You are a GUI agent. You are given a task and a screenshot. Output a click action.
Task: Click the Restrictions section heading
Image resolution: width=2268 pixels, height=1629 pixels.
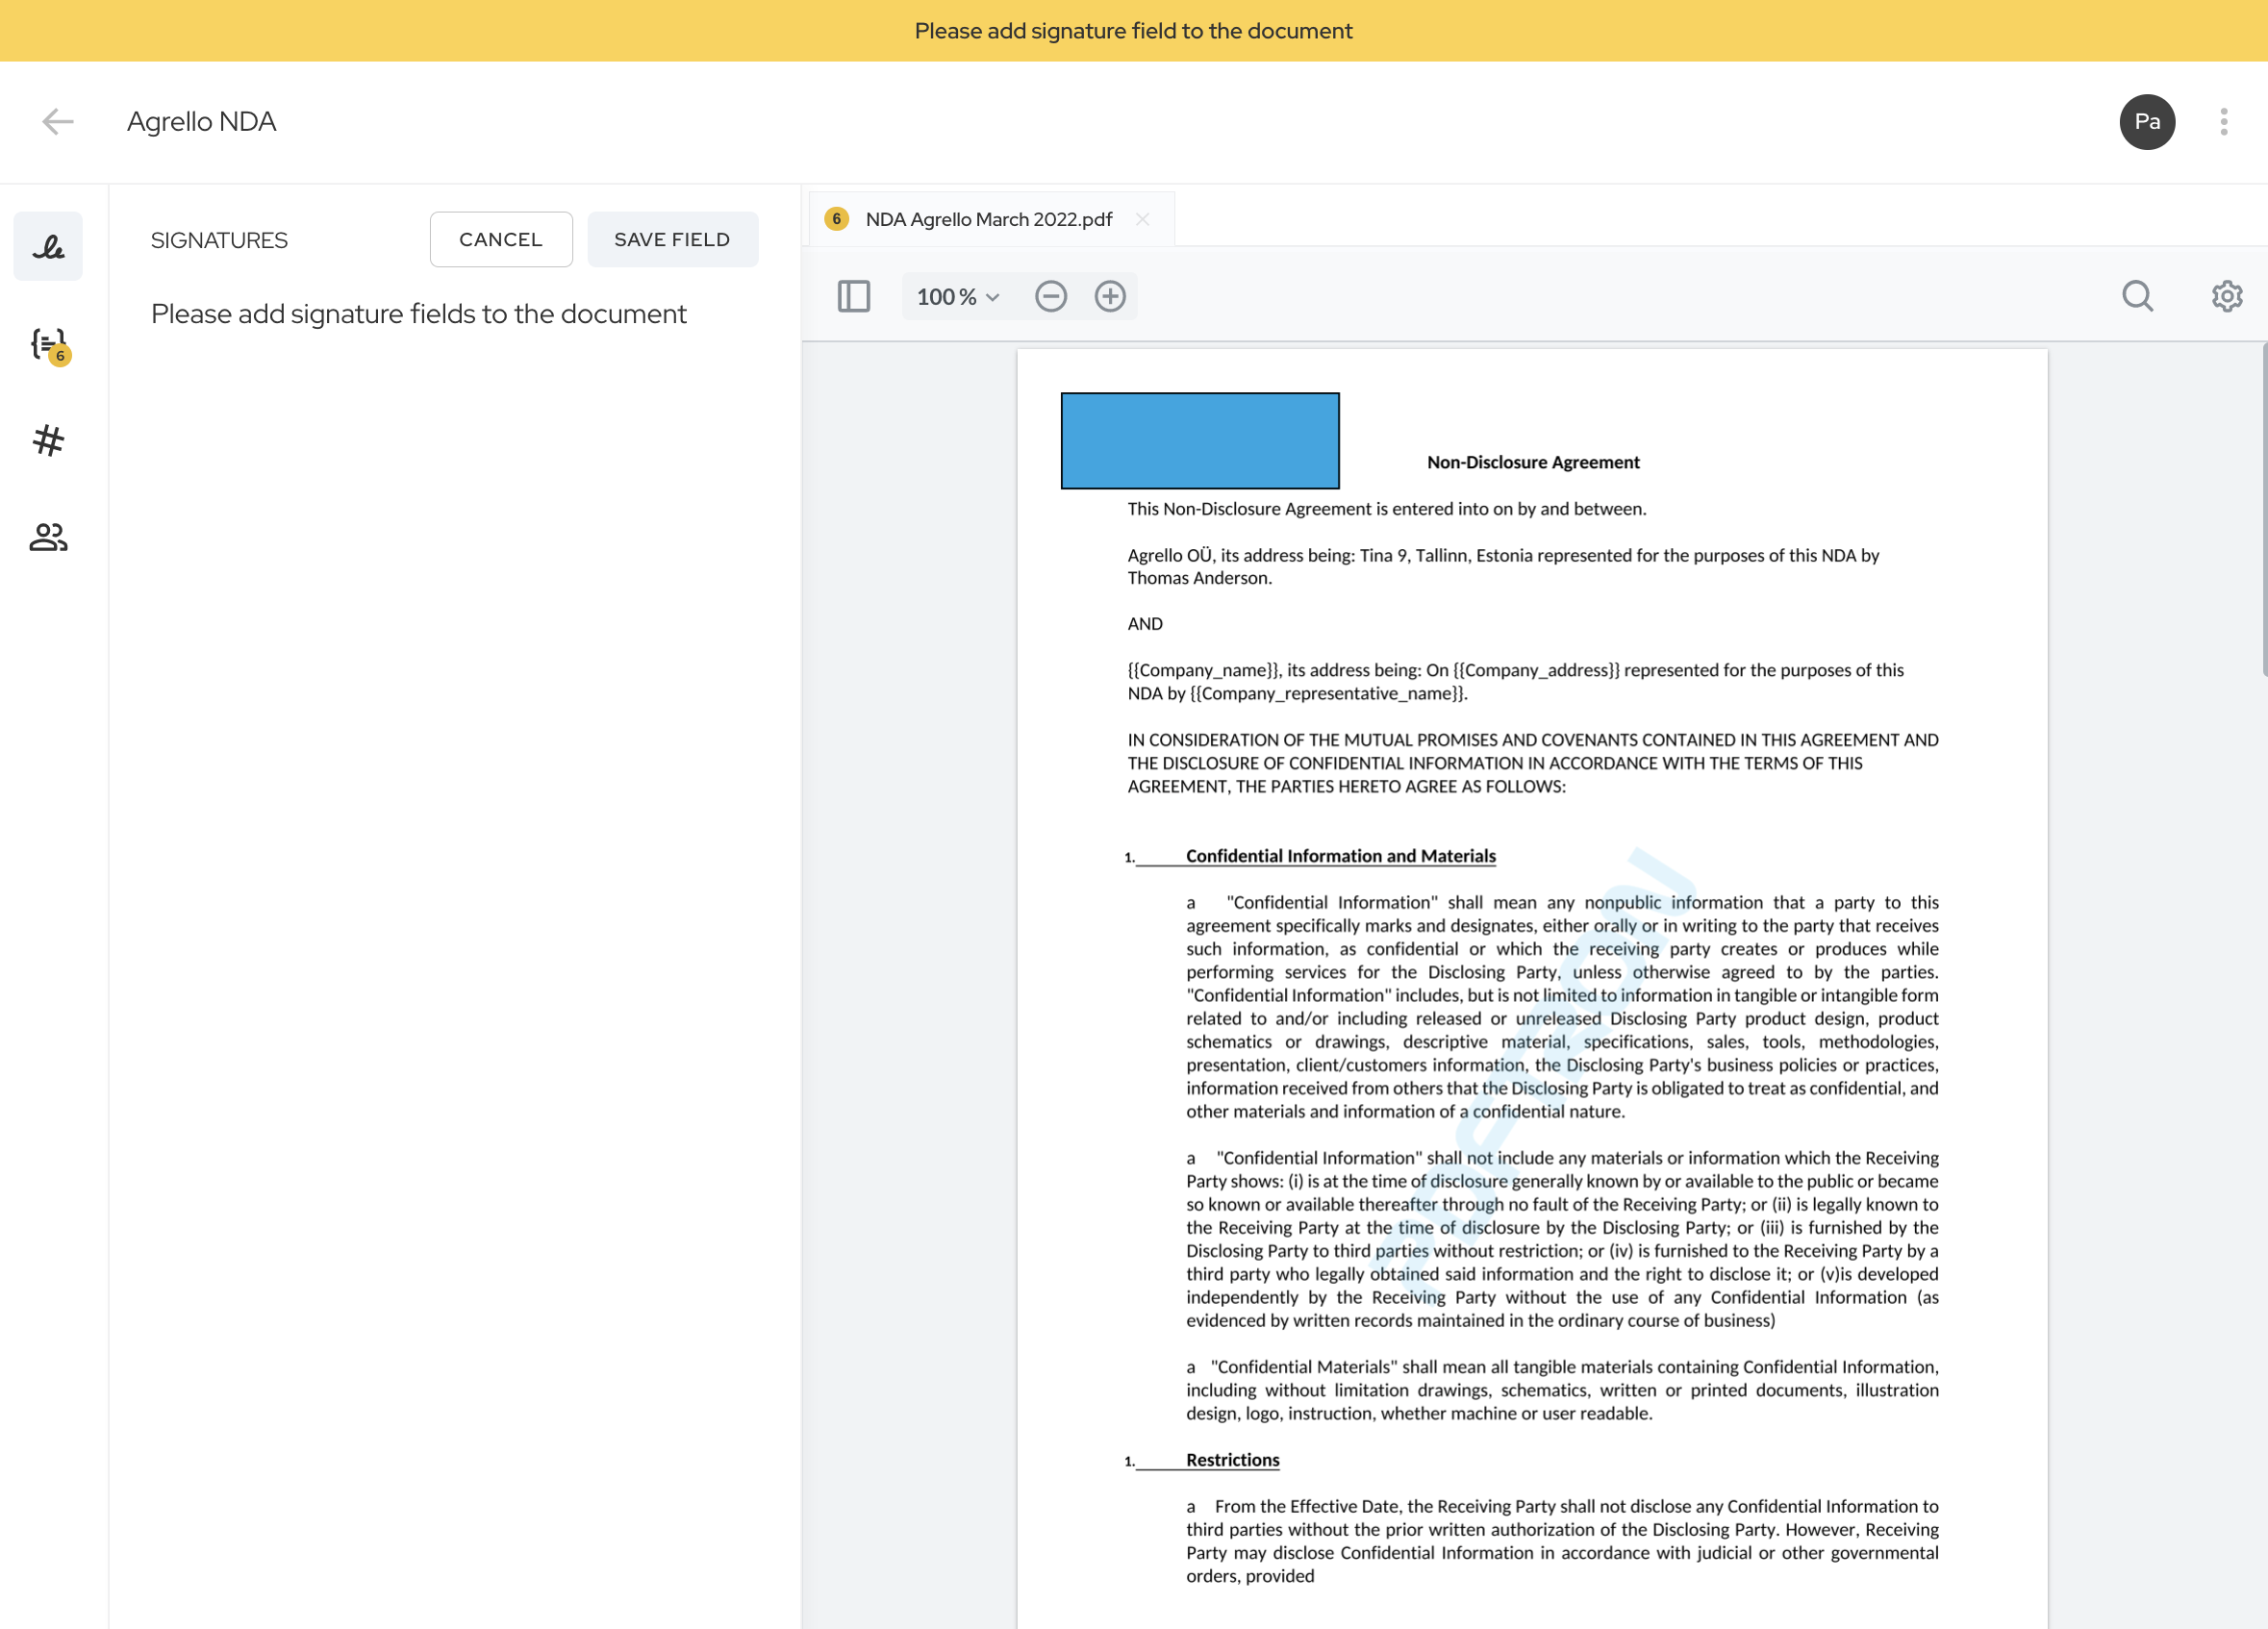click(1232, 1460)
